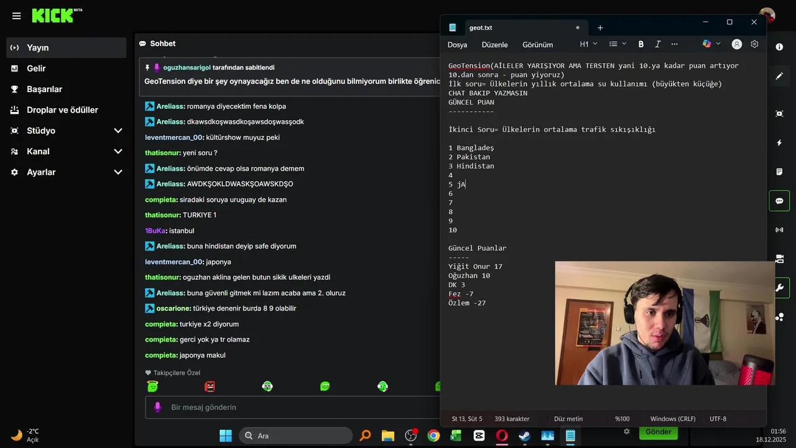
Task: Open File Explorer from the taskbar
Action: coord(387,436)
